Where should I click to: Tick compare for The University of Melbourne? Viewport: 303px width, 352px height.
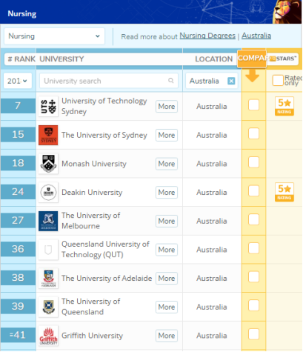[x=253, y=219]
